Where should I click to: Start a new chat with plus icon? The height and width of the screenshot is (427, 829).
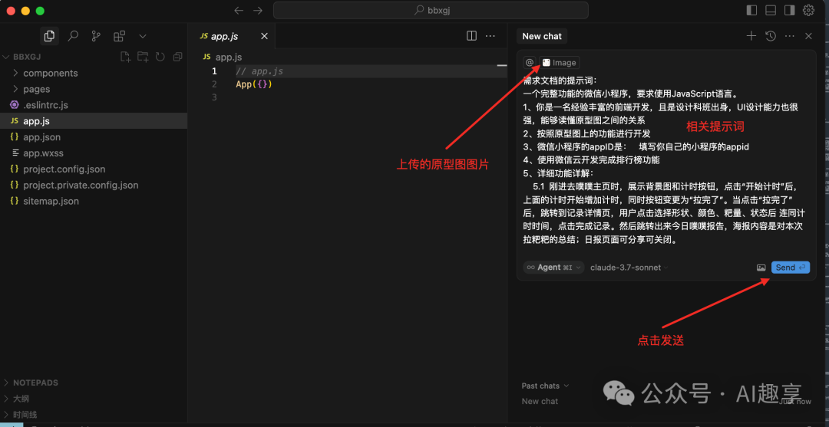751,36
